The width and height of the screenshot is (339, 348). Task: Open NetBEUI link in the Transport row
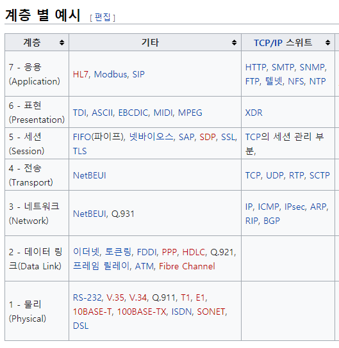89,175
